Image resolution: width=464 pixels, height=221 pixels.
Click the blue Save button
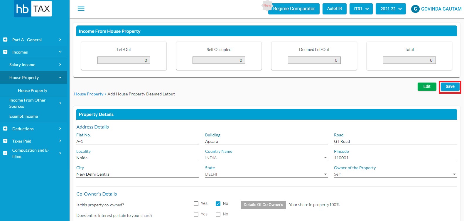click(x=450, y=86)
